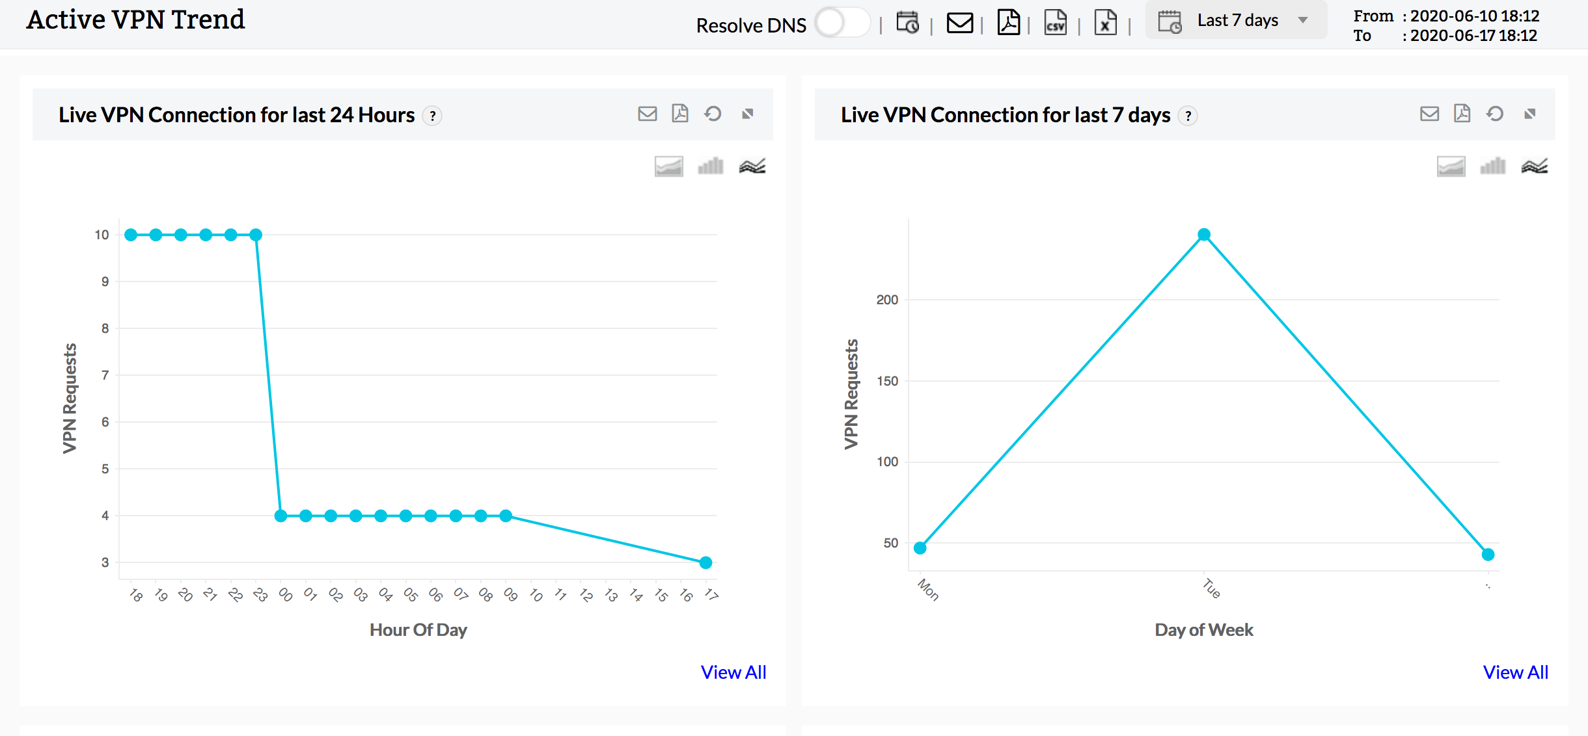The image size is (1588, 736).
Task: Open help for 24 Hours VPN widget
Action: point(433,116)
